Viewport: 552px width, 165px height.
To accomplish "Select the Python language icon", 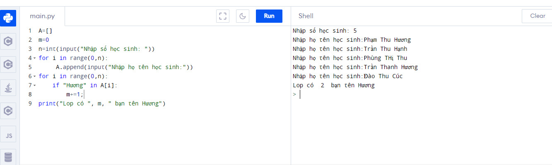I will (8, 18).
